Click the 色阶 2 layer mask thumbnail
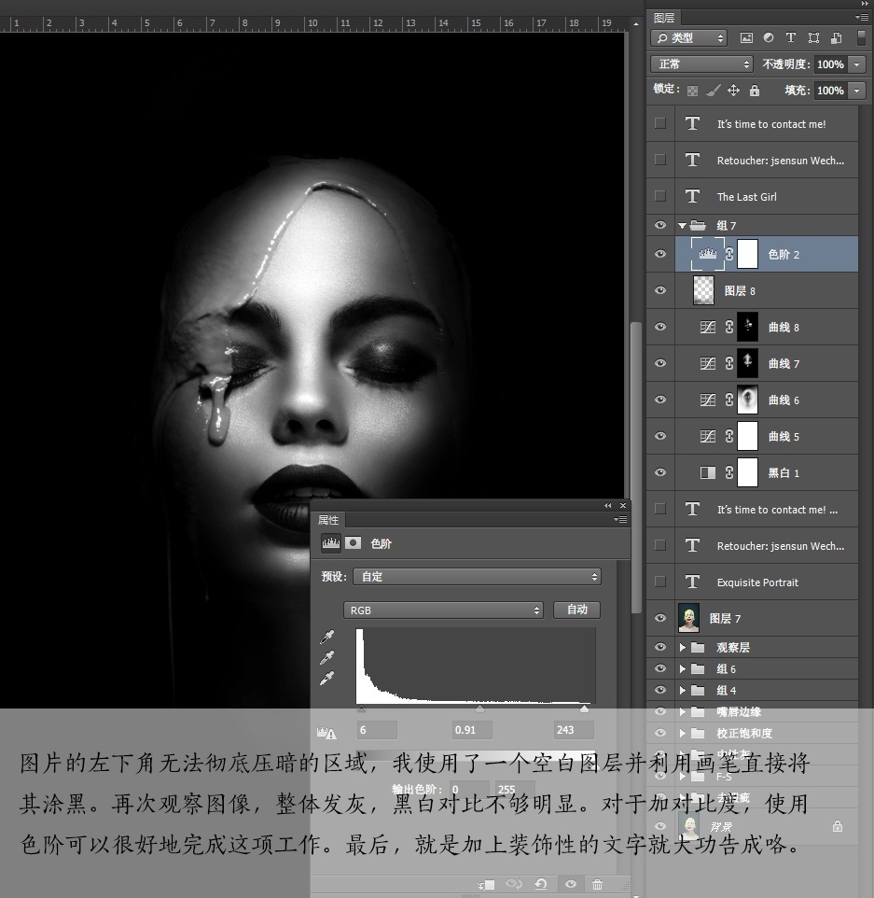The image size is (874, 898). (x=747, y=254)
